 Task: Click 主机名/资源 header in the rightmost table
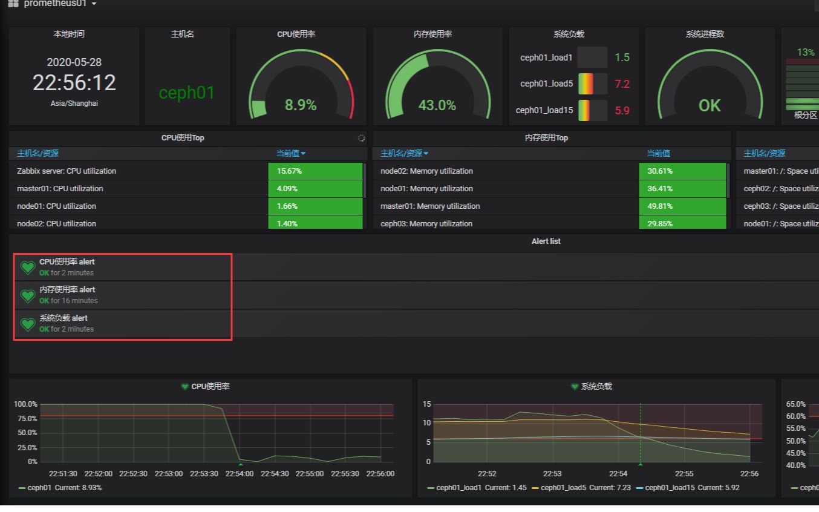765,154
